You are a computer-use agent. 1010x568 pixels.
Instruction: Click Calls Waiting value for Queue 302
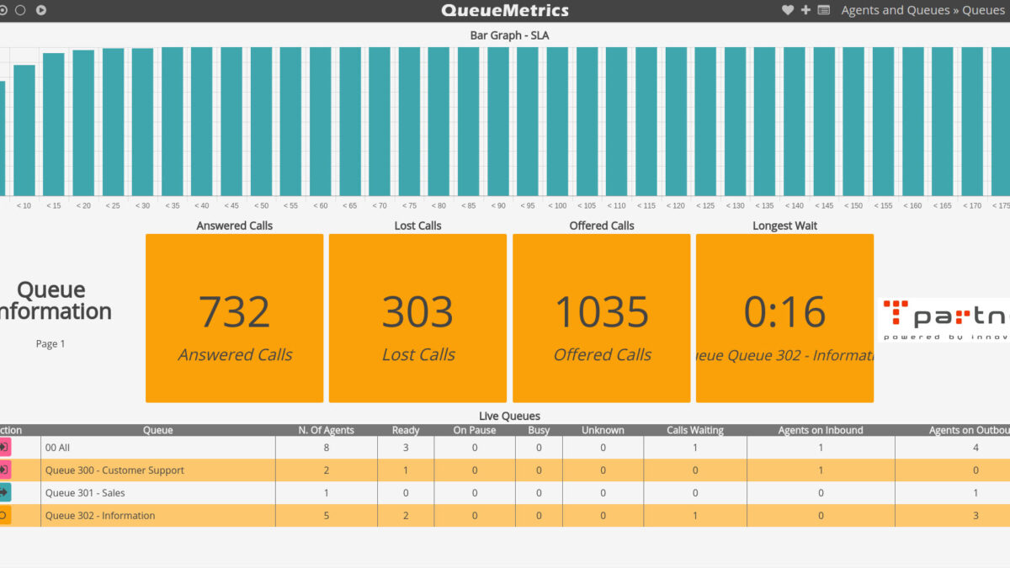click(x=695, y=516)
